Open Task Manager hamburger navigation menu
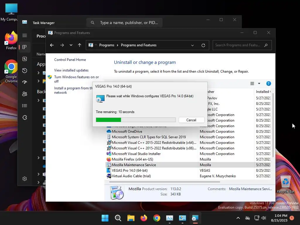300x225 pixels. click(x=25, y=35)
